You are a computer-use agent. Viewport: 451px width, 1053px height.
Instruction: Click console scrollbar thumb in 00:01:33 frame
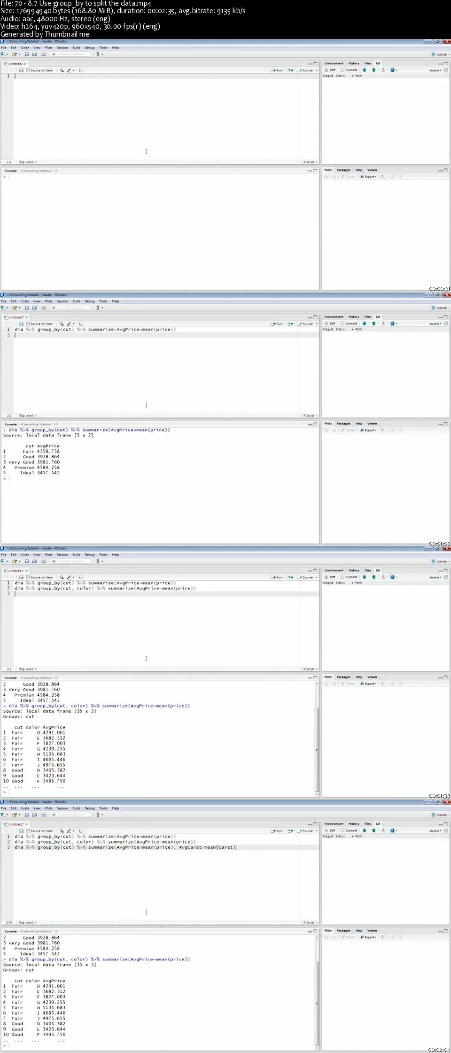click(x=317, y=749)
